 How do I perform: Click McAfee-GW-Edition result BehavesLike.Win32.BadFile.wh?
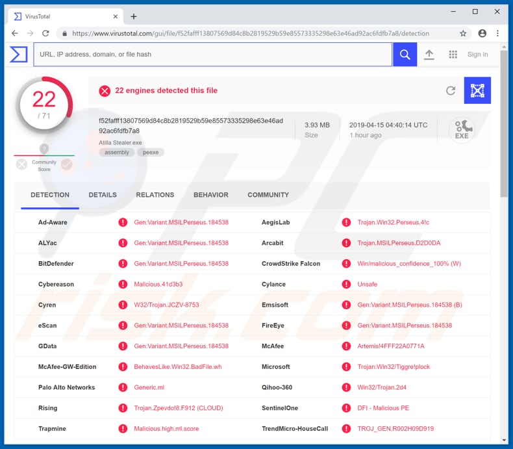pos(178,367)
